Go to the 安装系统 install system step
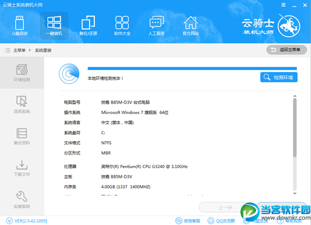Viewport: 311px width, 225px height. pos(22,200)
